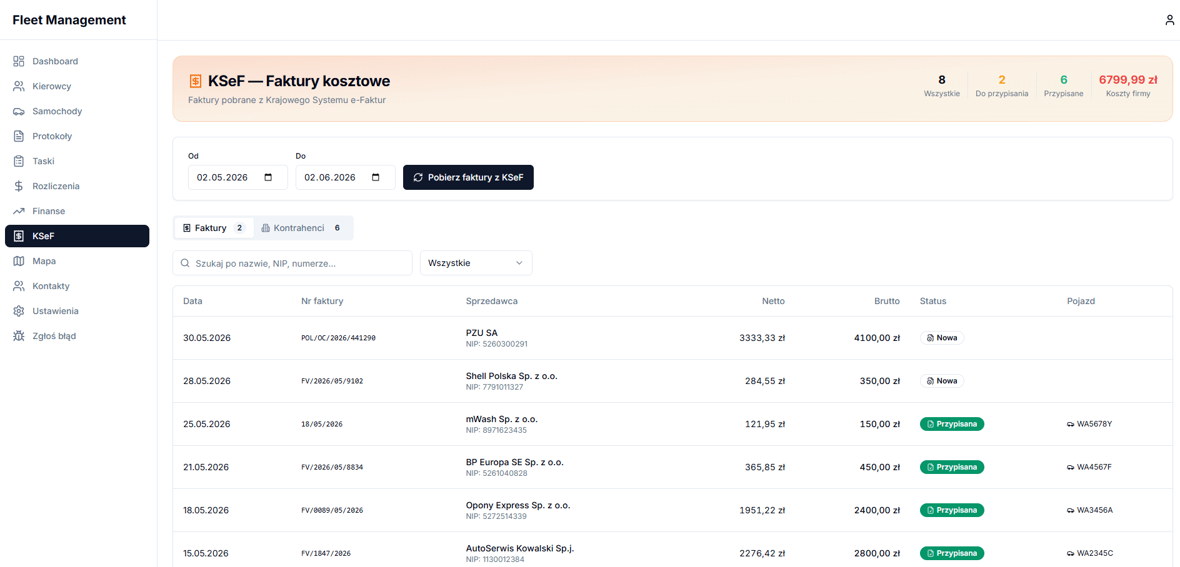Click the Dashboard grid icon in the sidebar
This screenshot has width=1180, height=567.
tap(19, 61)
